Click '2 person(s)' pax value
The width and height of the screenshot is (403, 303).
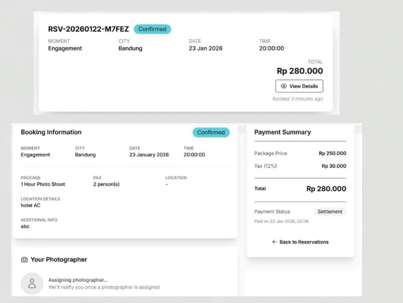[107, 184]
